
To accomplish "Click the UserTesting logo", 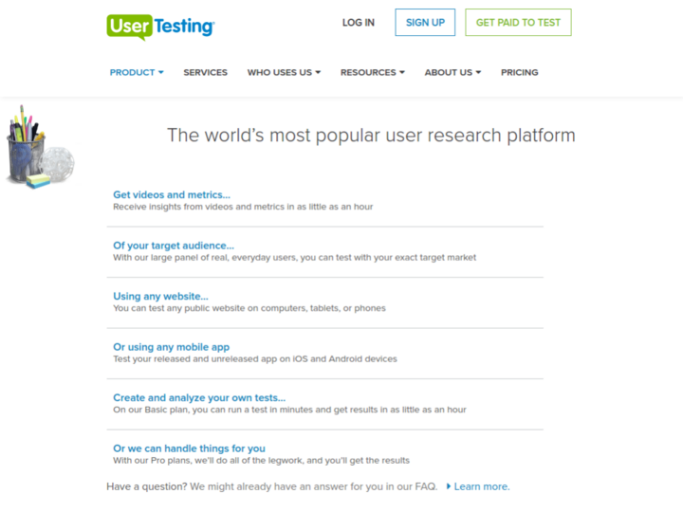I will pyautogui.click(x=160, y=26).
